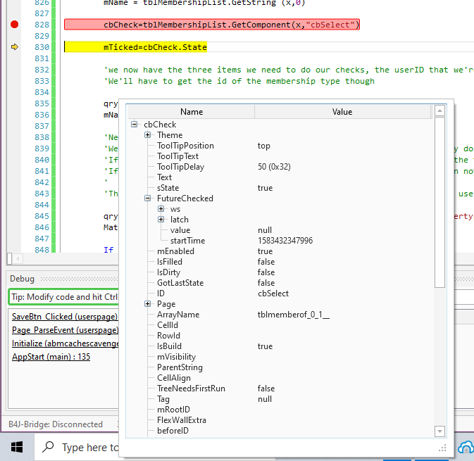Select the sState row

tap(280, 188)
